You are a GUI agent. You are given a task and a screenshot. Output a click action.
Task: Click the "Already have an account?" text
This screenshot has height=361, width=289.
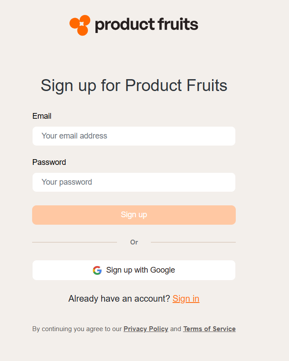119,299
